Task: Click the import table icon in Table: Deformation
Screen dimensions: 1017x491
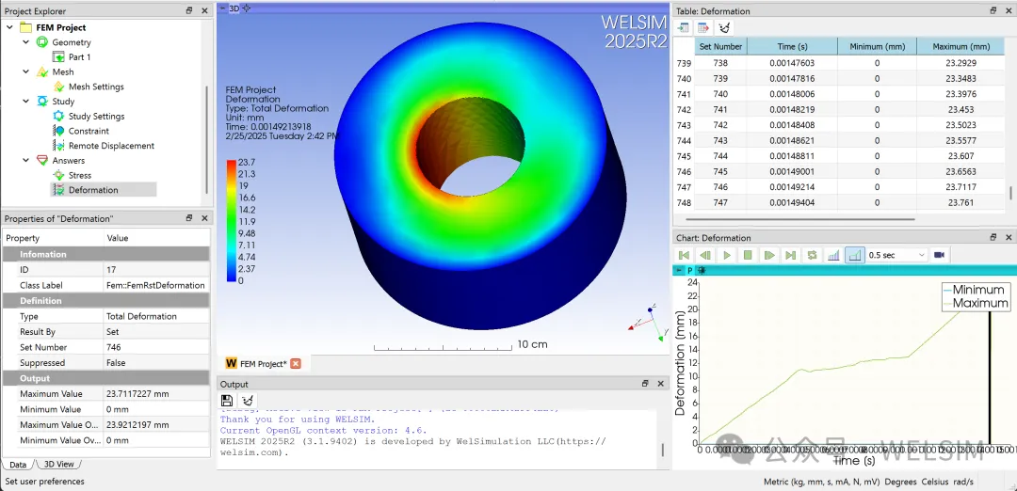Action: tap(683, 27)
